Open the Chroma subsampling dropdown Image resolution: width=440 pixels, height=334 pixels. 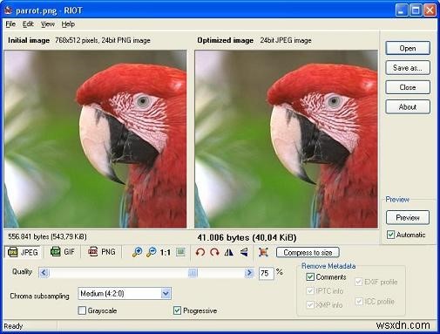pyautogui.click(x=125, y=294)
